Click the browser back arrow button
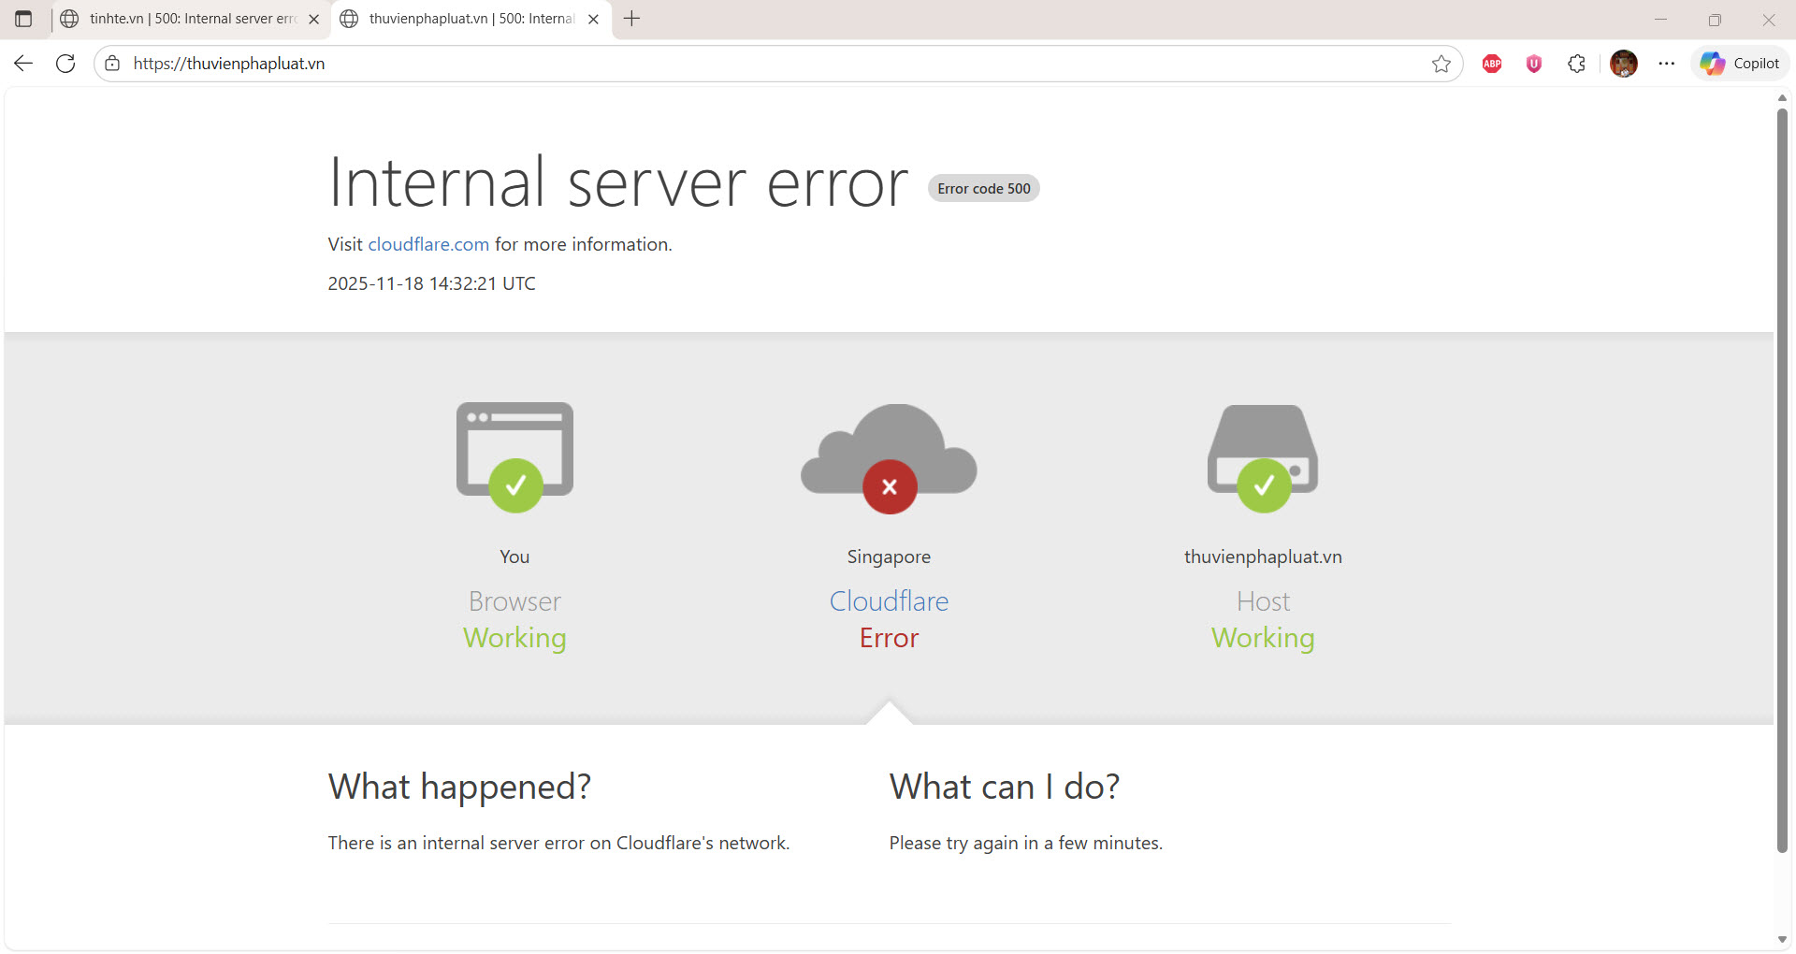1796x954 pixels. point(23,64)
